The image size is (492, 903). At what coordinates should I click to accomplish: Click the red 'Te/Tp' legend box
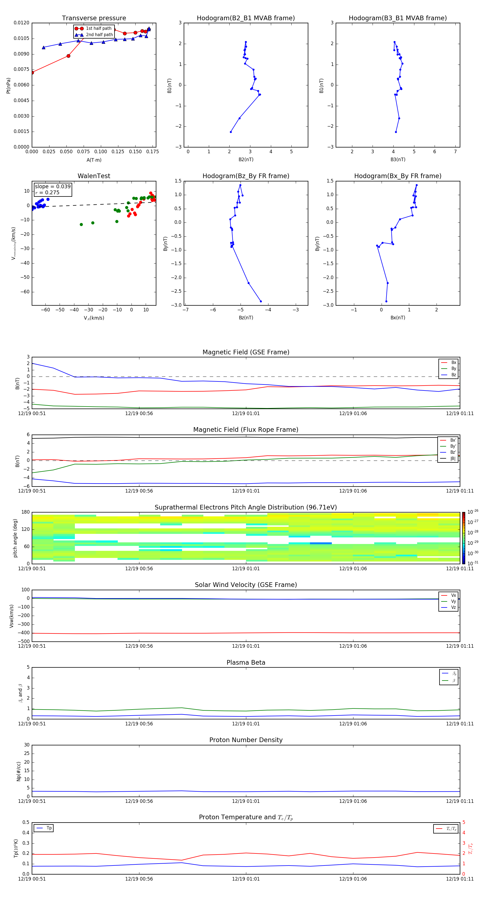446,829
